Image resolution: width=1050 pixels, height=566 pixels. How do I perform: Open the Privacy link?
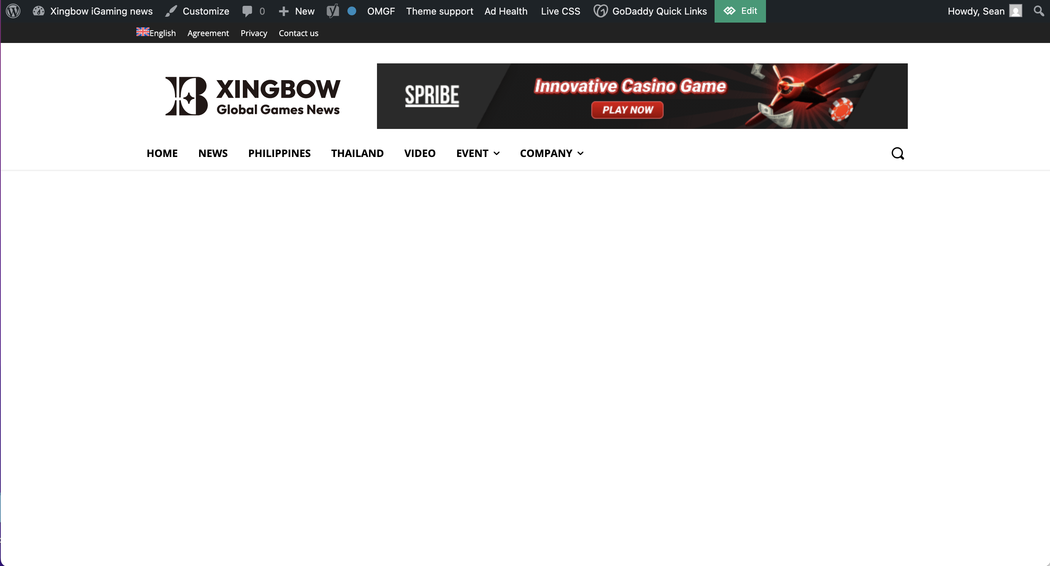pyautogui.click(x=253, y=33)
